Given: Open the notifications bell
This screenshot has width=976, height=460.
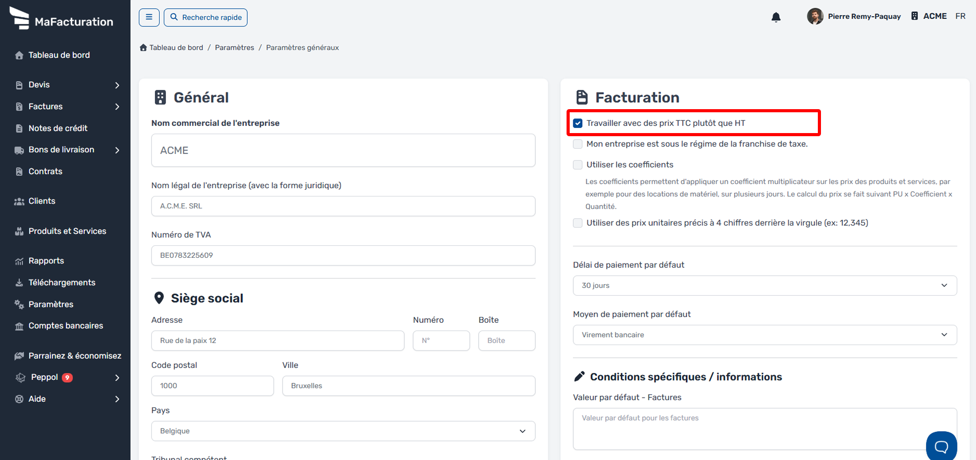Looking at the screenshot, I should pos(776,17).
